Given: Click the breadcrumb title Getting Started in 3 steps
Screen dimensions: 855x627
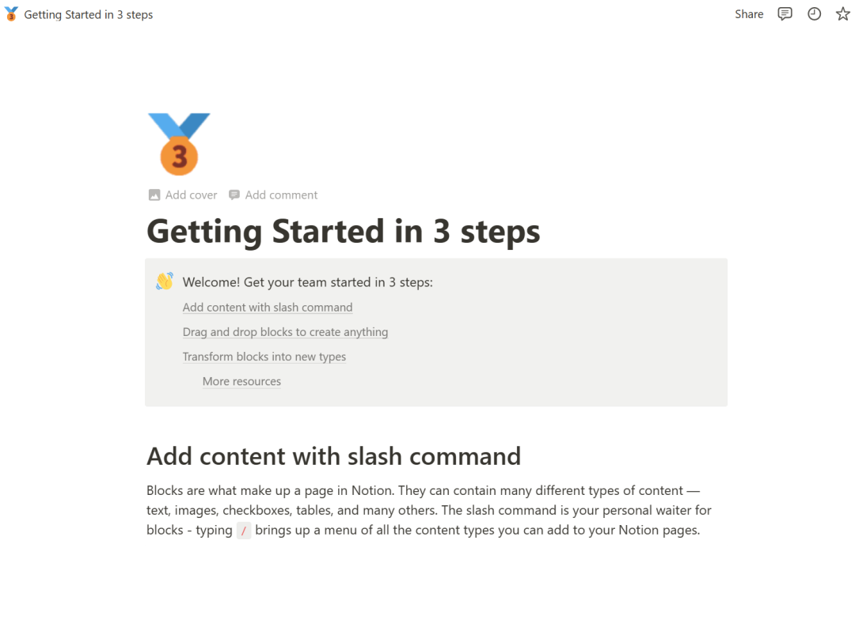Looking at the screenshot, I should [89, 14].
